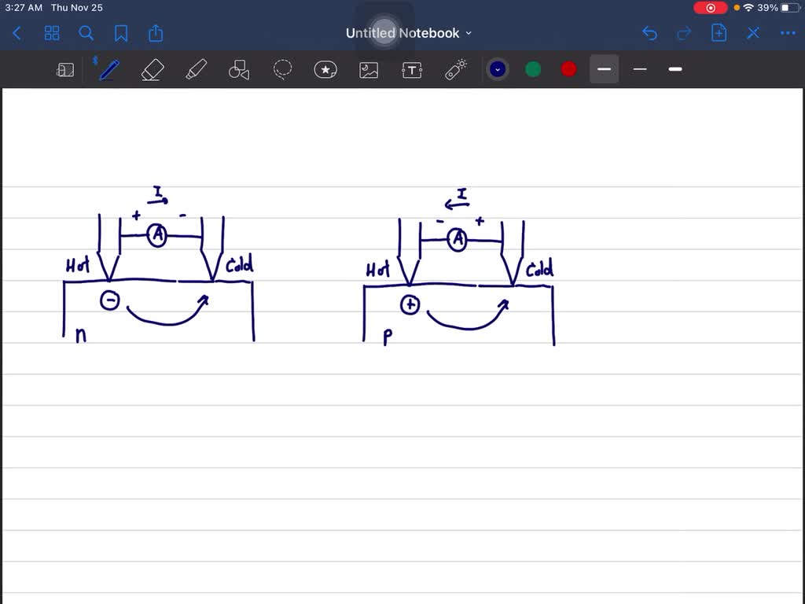Screen dimensions: 805x604
Task: Open the blue pen color options
Action: click(x=498, y=69)
